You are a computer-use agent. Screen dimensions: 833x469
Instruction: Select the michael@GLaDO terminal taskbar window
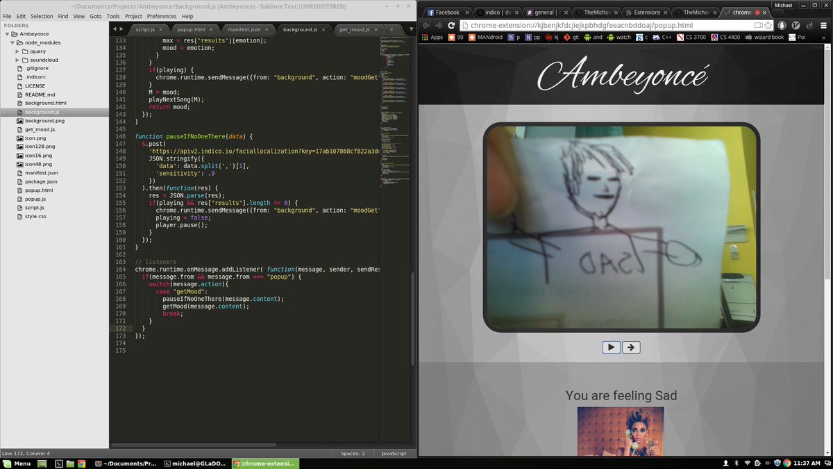(x=196, y=463)
